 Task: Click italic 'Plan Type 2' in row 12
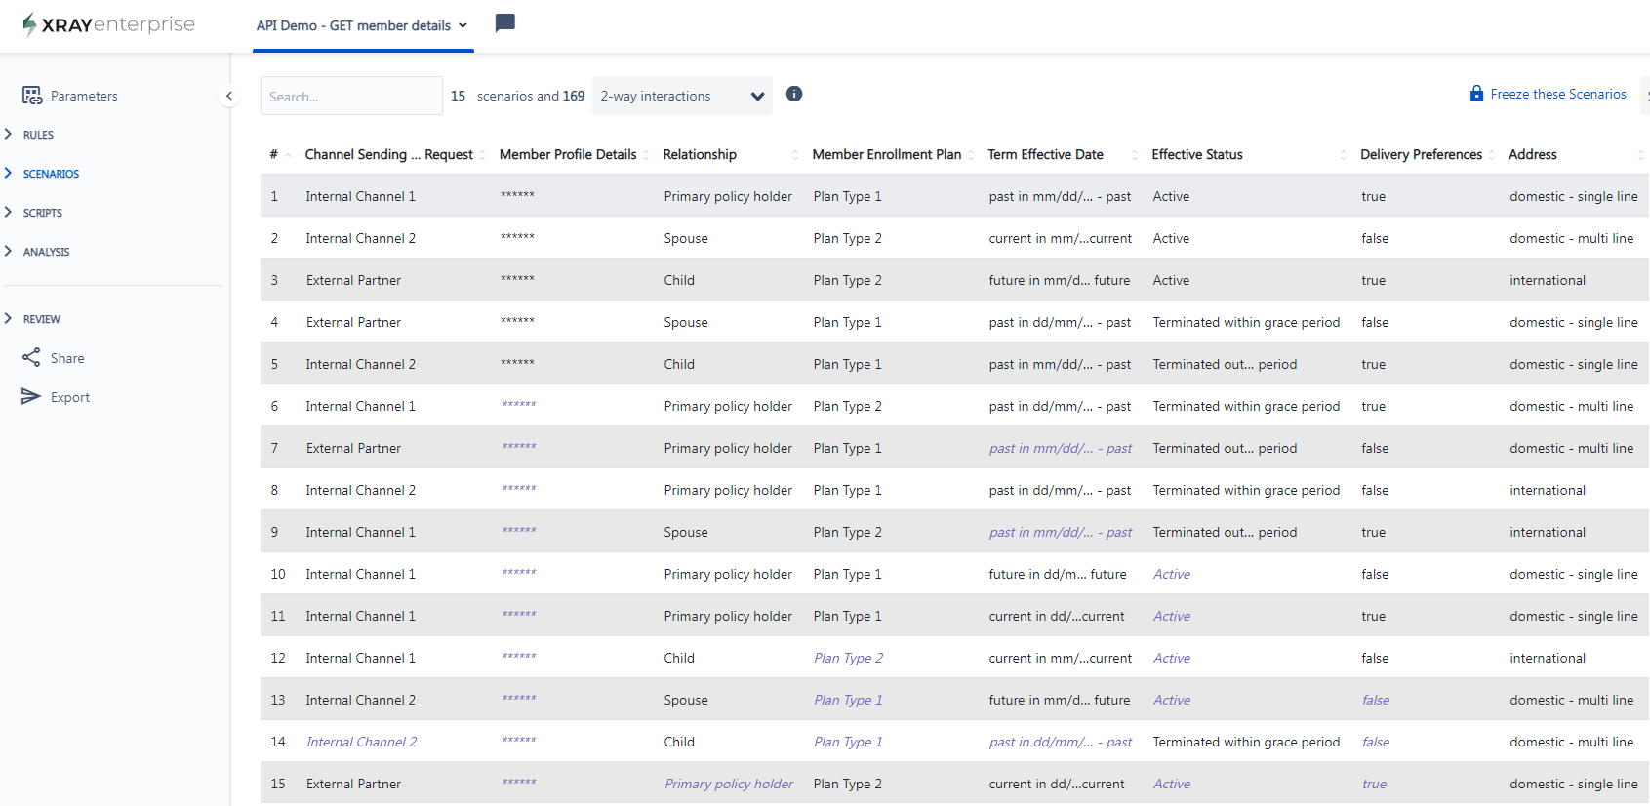pos(849,658)
